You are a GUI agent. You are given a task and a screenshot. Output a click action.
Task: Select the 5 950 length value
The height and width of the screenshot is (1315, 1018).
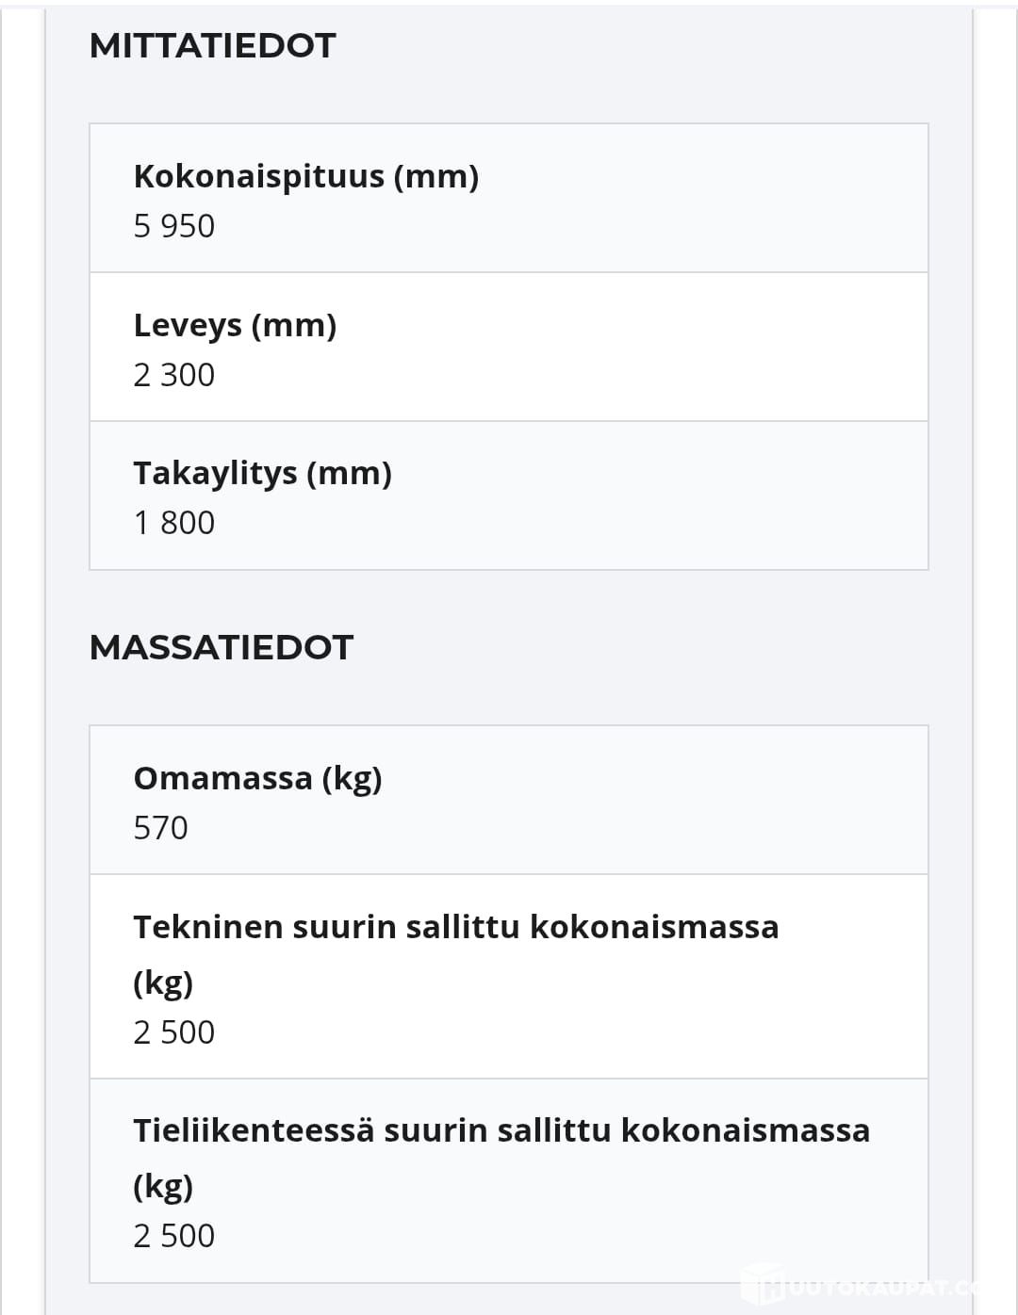pyautogui.click(x=174, y=226)
